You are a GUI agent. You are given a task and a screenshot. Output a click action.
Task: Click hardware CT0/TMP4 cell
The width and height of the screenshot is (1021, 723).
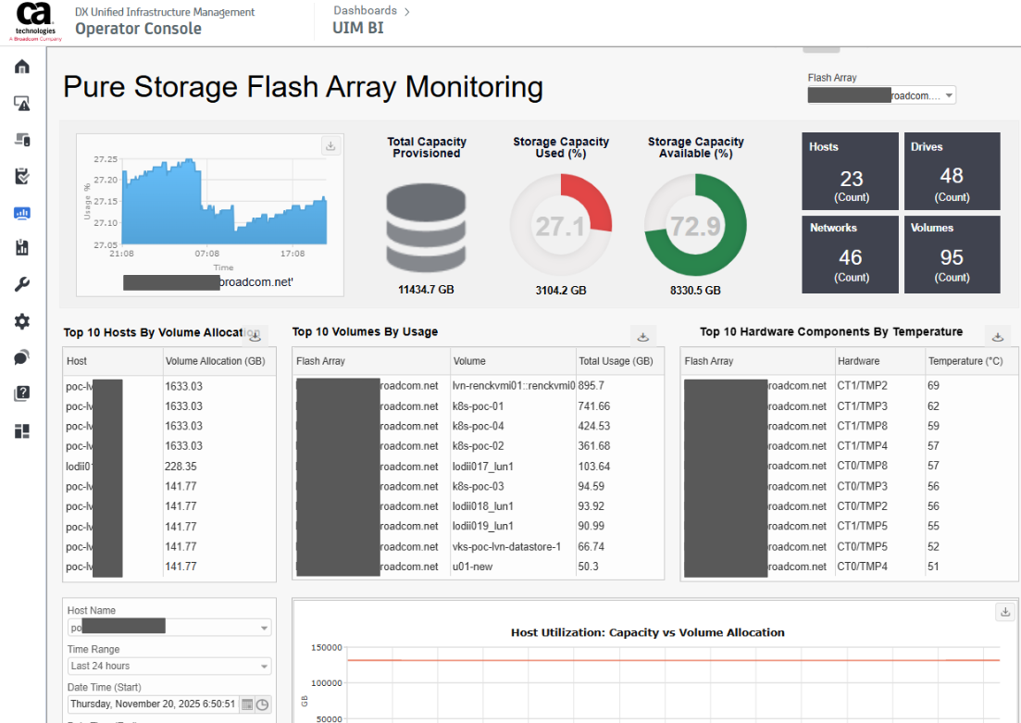click(x=862, y=567)
